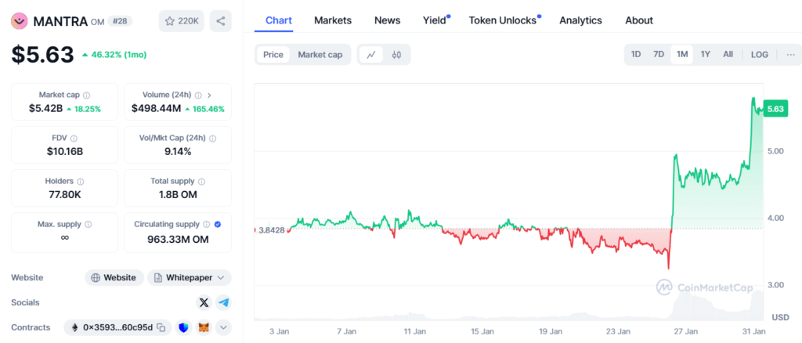Open the share icon button
802x343 pixels.
pos(220,21)
